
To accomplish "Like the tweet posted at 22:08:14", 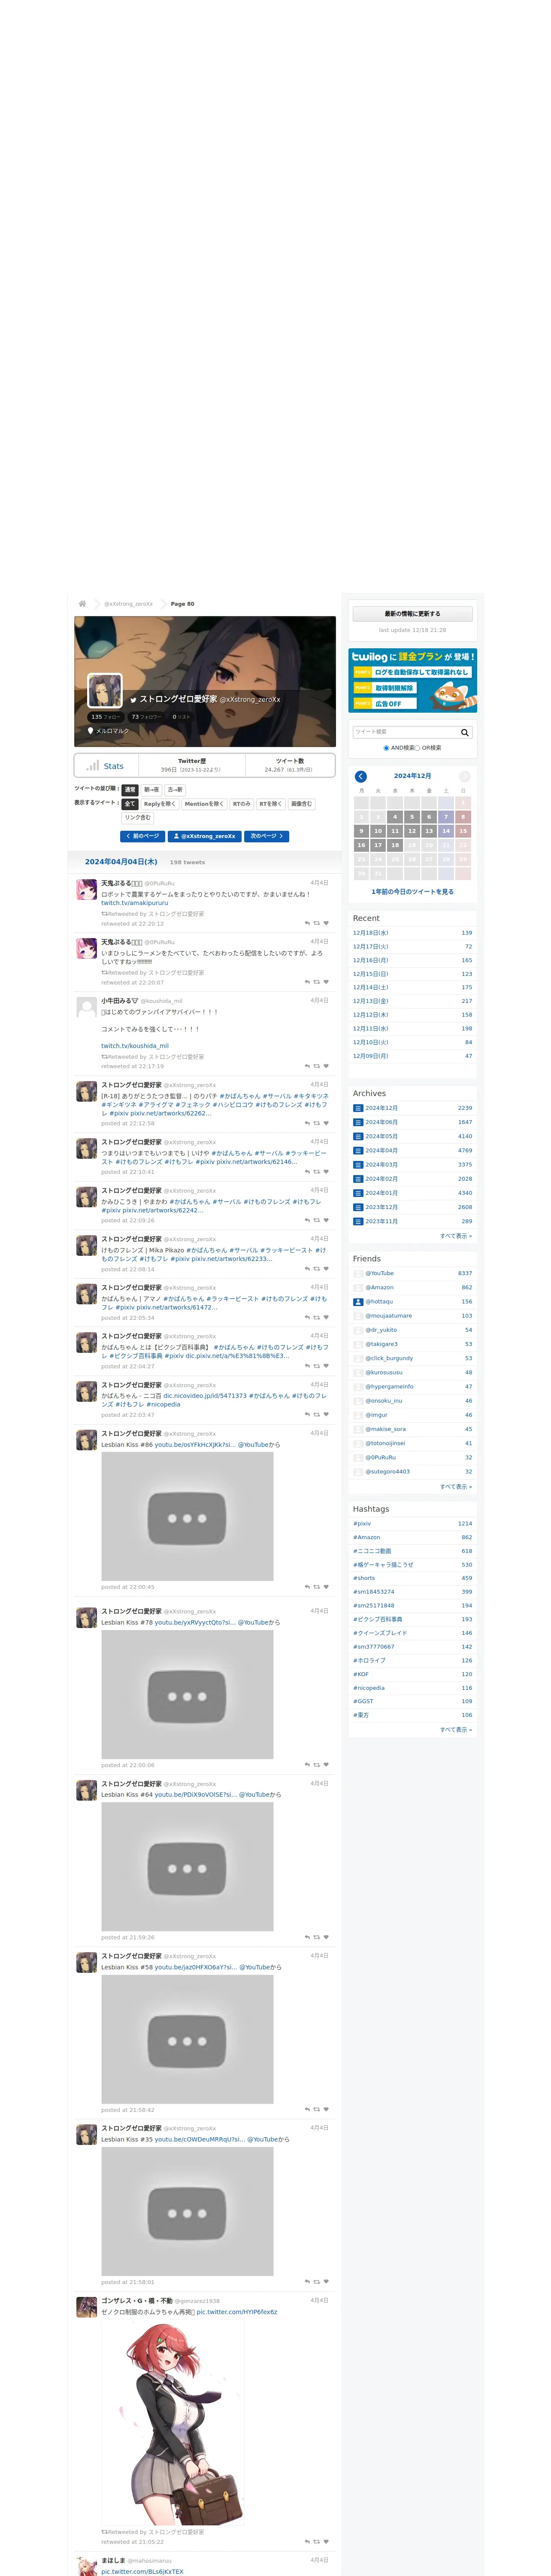I will [326, 1269].
